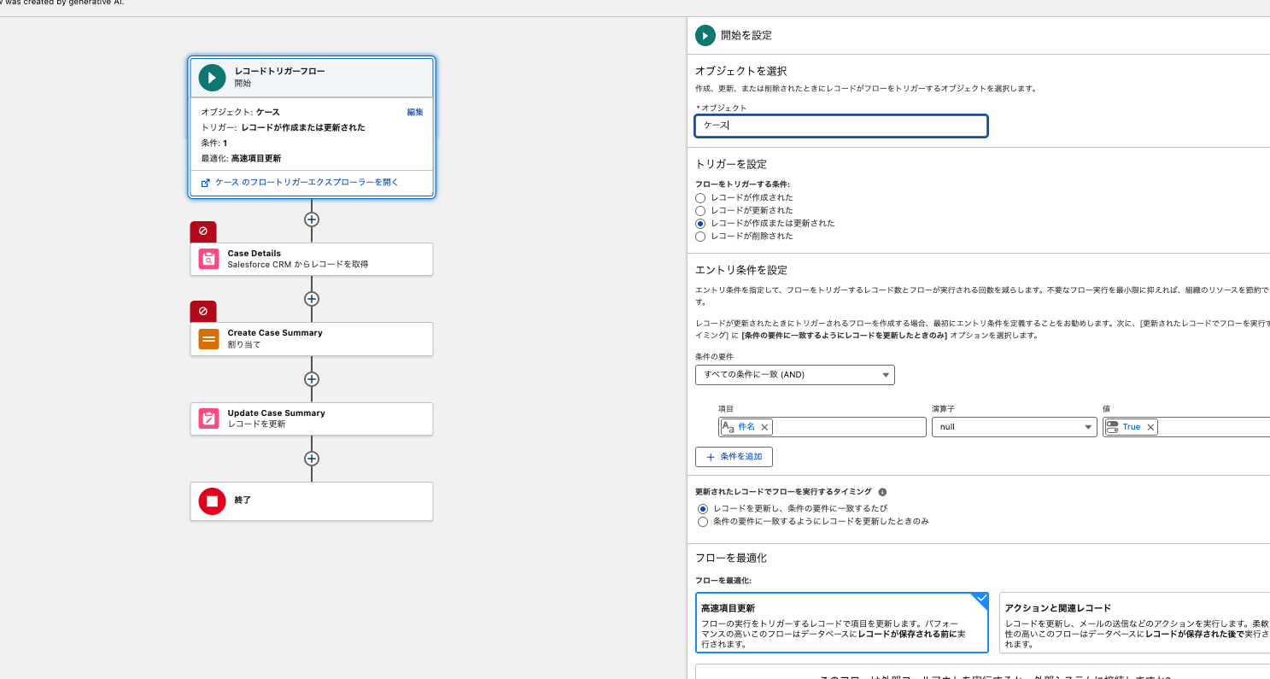
Task: Click the 条件を追加 button
Action: pos(734,456)
